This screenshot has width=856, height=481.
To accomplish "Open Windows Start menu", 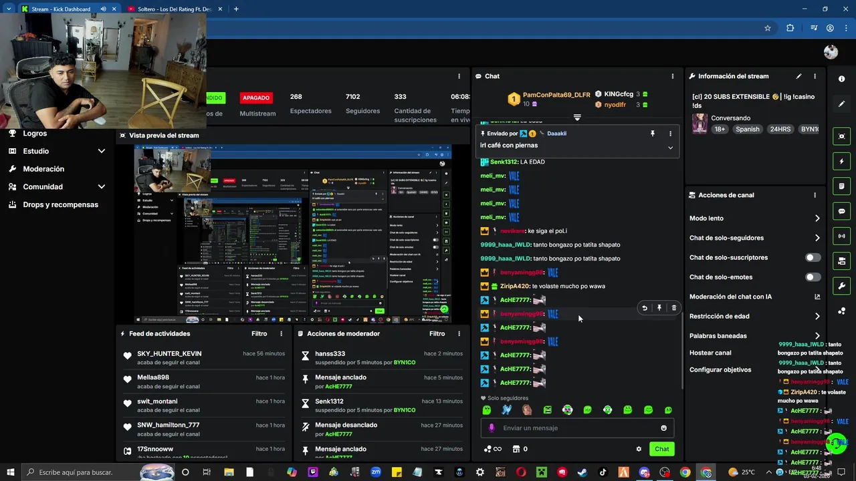I will pyautogui.click(x=11, y=472).
